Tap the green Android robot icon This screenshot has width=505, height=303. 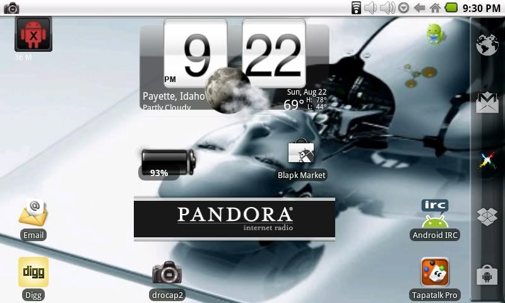[x=435, y=34]
